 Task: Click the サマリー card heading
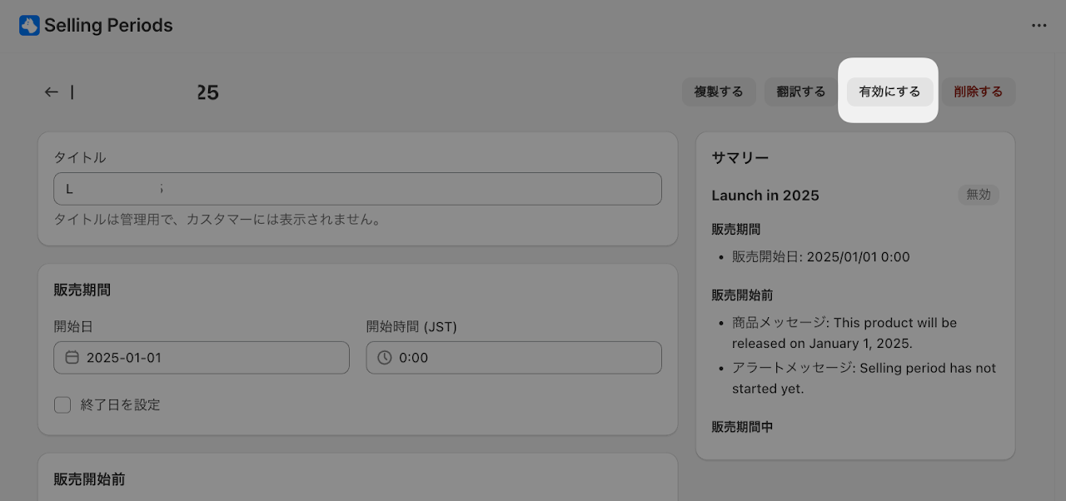[x=740, y=158]
